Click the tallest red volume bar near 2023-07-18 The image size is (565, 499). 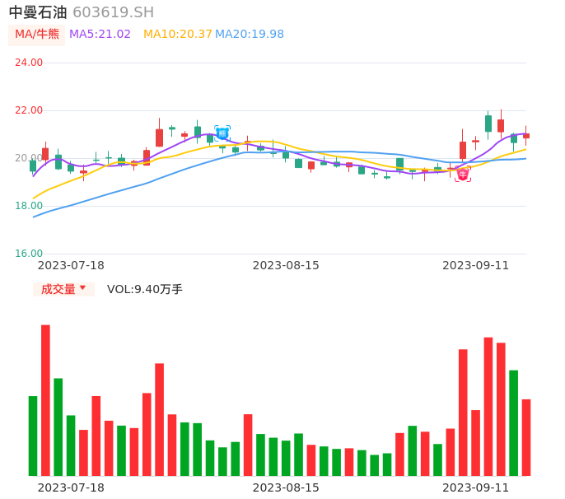tap(45, 400)
